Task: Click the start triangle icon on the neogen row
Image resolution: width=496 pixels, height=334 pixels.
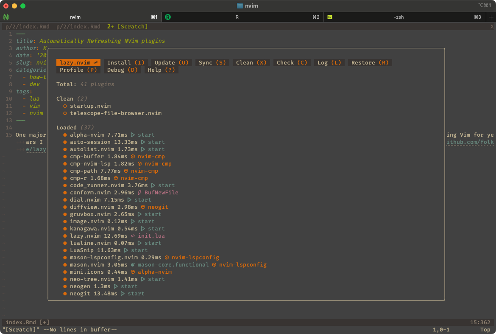Action: pyautogui.click(x=116, y=286)
